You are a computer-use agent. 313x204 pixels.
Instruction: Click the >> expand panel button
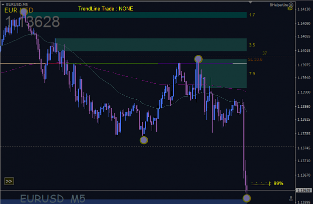(x=9, y=181)
